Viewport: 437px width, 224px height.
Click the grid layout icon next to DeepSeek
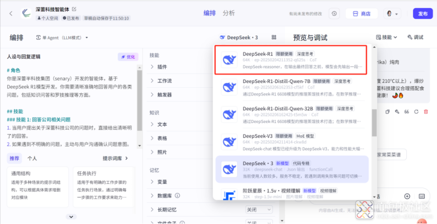274,37
